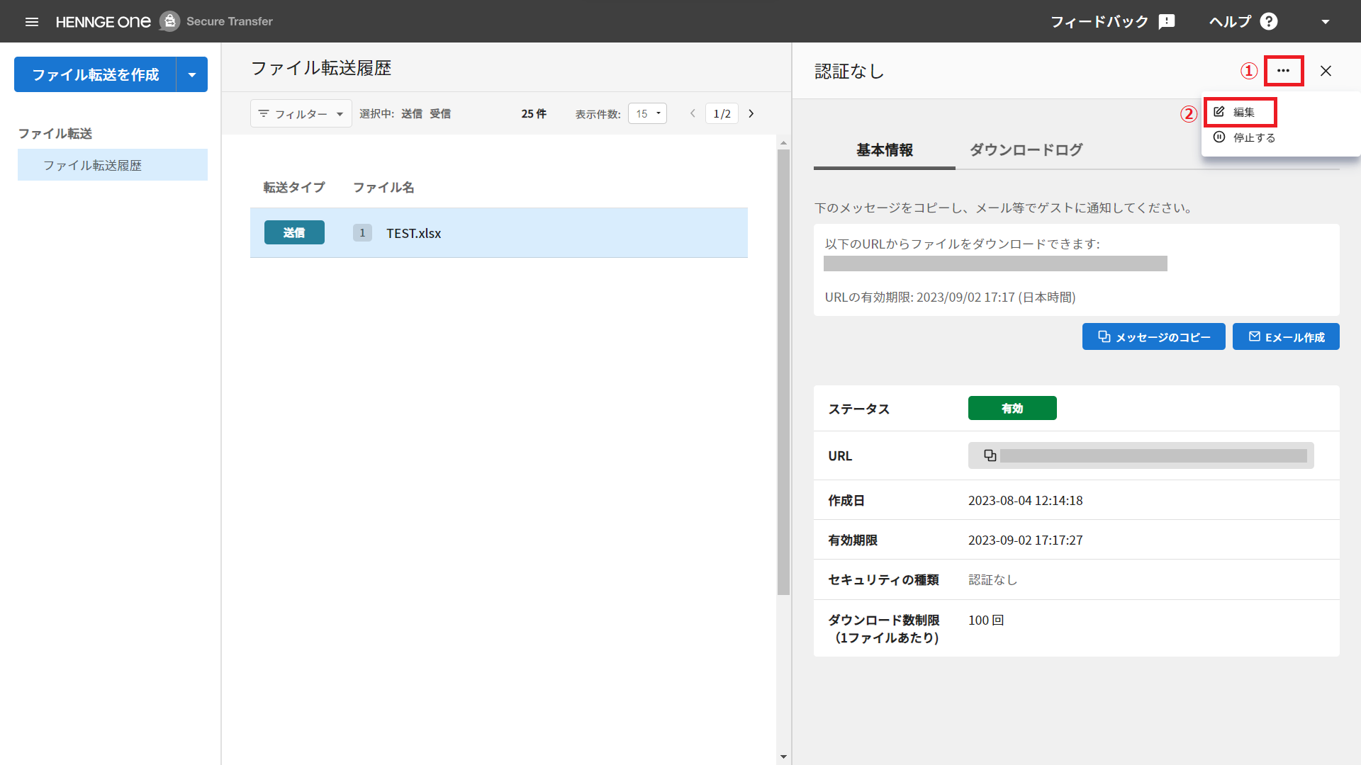The image size is (1361, 765).
Task: Click the 25 件 total count text
Action: pos(534,113)
